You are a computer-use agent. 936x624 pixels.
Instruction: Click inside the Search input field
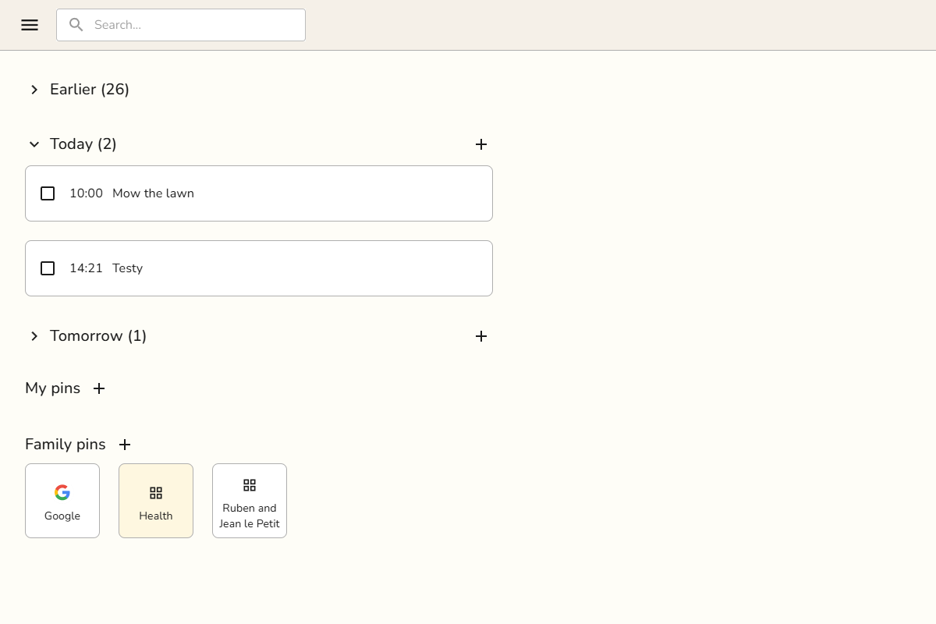[181, 25]
